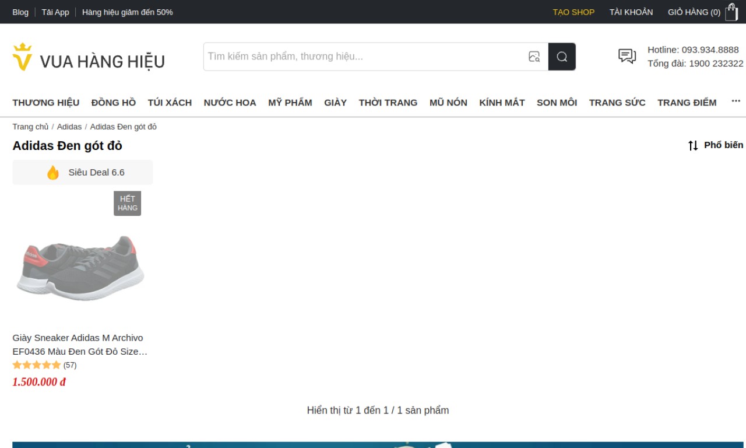Viewport: 746px width, 448px height.
Task: Open the THỜI TRANG category
Action: click(388, 103)
